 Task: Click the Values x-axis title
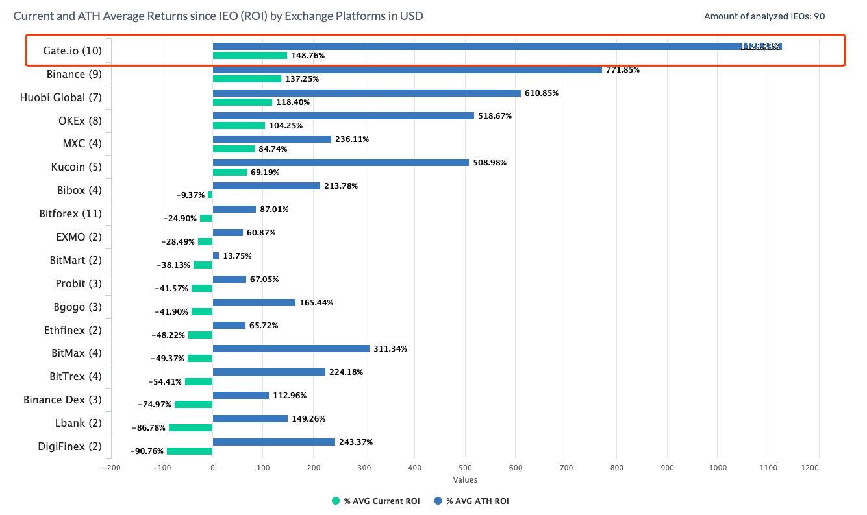pos(465,480)
